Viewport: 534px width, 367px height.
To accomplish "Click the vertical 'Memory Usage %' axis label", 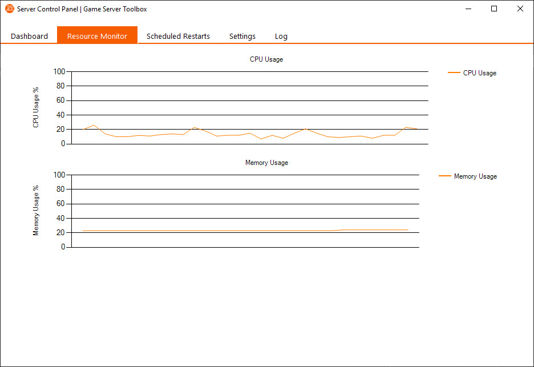I will (x=36, y=211).
